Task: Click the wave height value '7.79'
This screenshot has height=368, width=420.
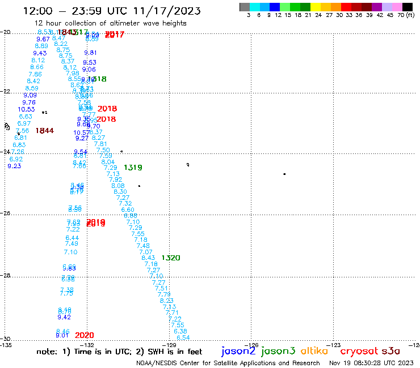Action: 164,294
